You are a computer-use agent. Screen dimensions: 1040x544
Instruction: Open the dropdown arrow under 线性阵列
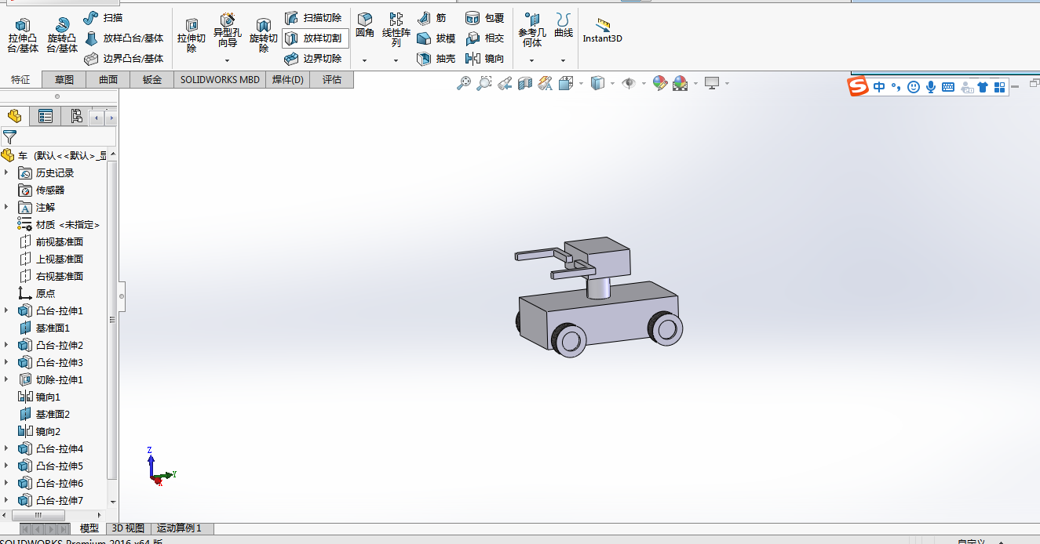pos(396,60)
